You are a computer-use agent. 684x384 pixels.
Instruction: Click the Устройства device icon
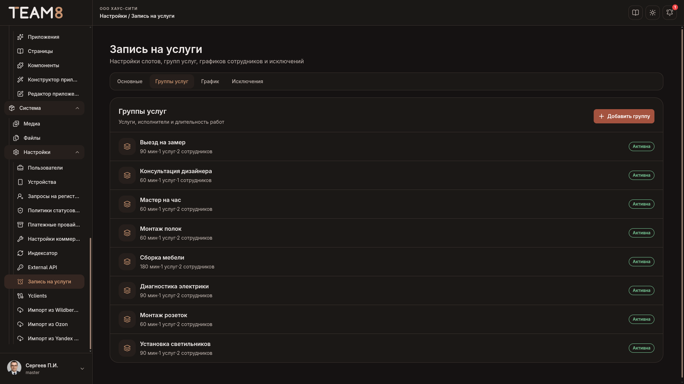click(20, 182)
